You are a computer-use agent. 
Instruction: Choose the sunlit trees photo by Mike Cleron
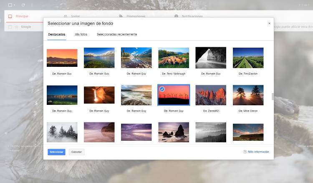[248, 95]
